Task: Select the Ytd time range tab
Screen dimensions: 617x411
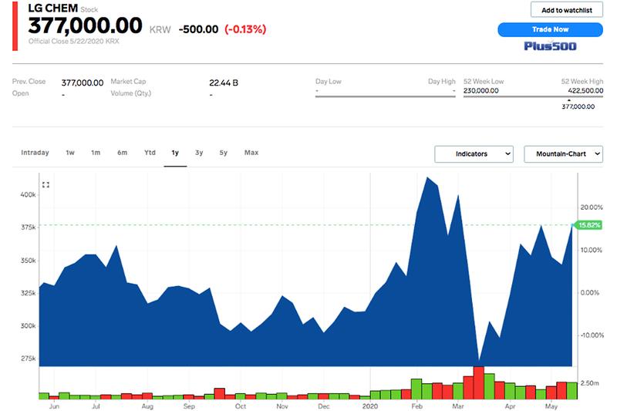Action: coord(150,153)
